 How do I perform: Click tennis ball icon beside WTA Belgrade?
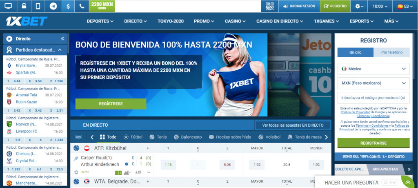click(76, 181)
